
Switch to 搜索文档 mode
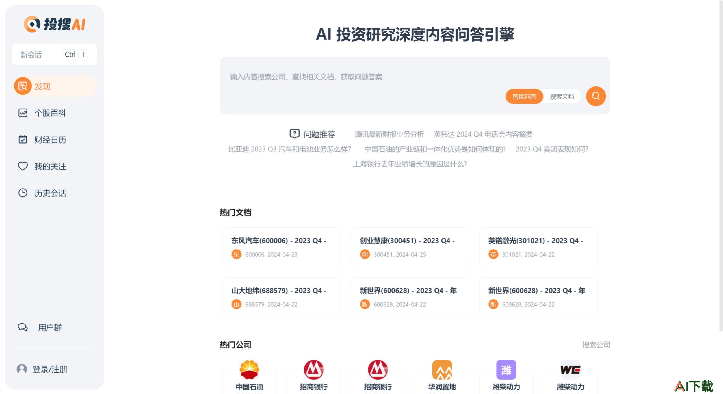point(562,97)
